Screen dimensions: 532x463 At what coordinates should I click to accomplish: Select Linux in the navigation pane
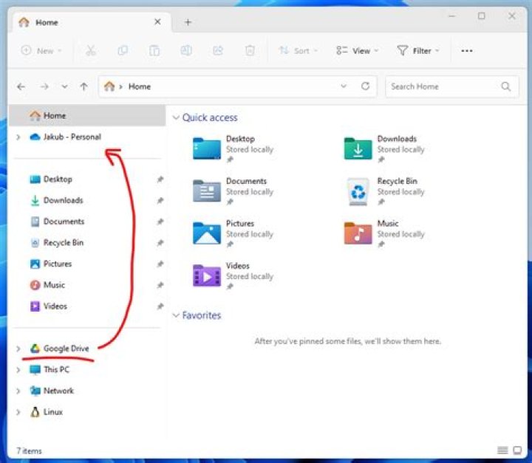pos(52,412)
